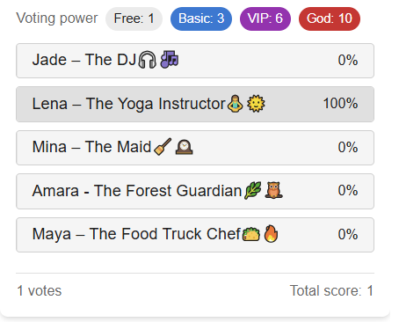This screenshot has width=399, height=322.
Task: Vote for Amara - The Forest Guardian
Action: tap(195, 191)
